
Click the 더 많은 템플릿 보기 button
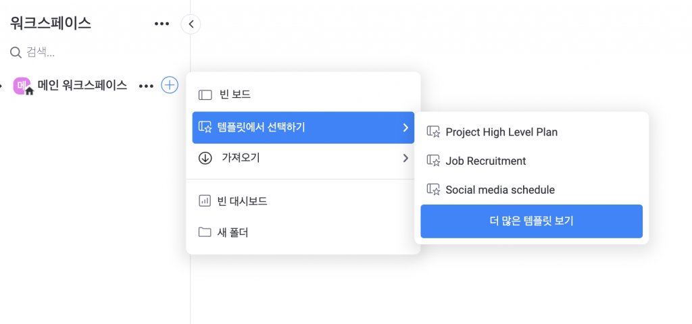531,221
